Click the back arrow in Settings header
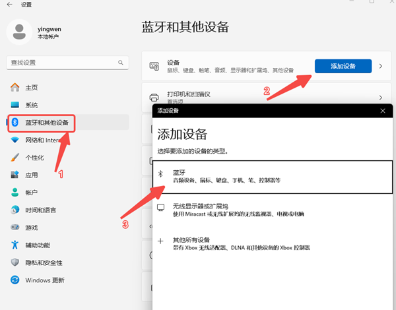This screenshot has height=310, width=396. click(9, 5)
